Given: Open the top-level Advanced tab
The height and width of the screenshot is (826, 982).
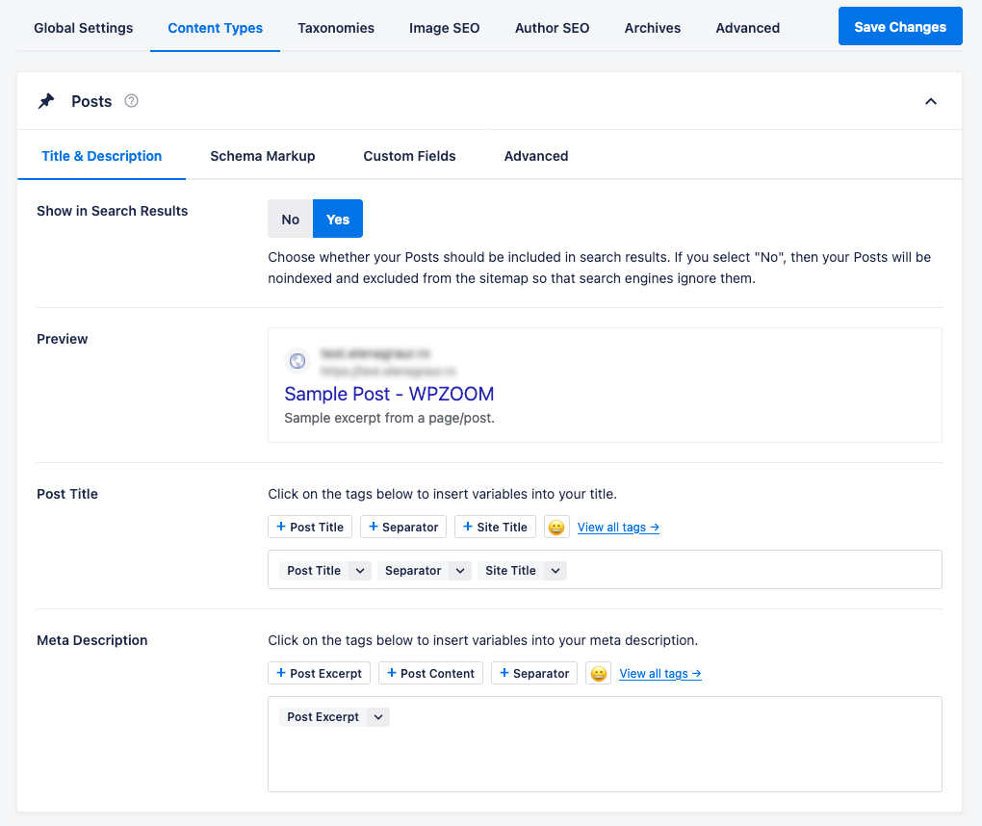Looking at the screenshot, I should pos(747,28).
